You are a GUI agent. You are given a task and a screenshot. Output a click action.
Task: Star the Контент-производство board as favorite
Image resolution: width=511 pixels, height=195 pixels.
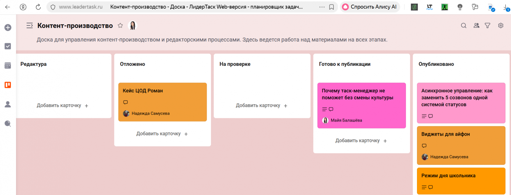[x=120, y=26]
